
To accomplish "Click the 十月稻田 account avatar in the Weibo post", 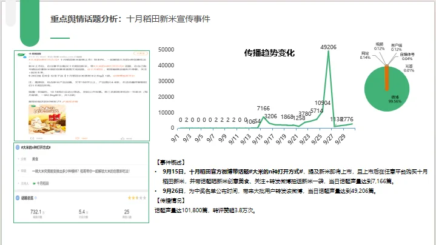I will click(21, 55).
